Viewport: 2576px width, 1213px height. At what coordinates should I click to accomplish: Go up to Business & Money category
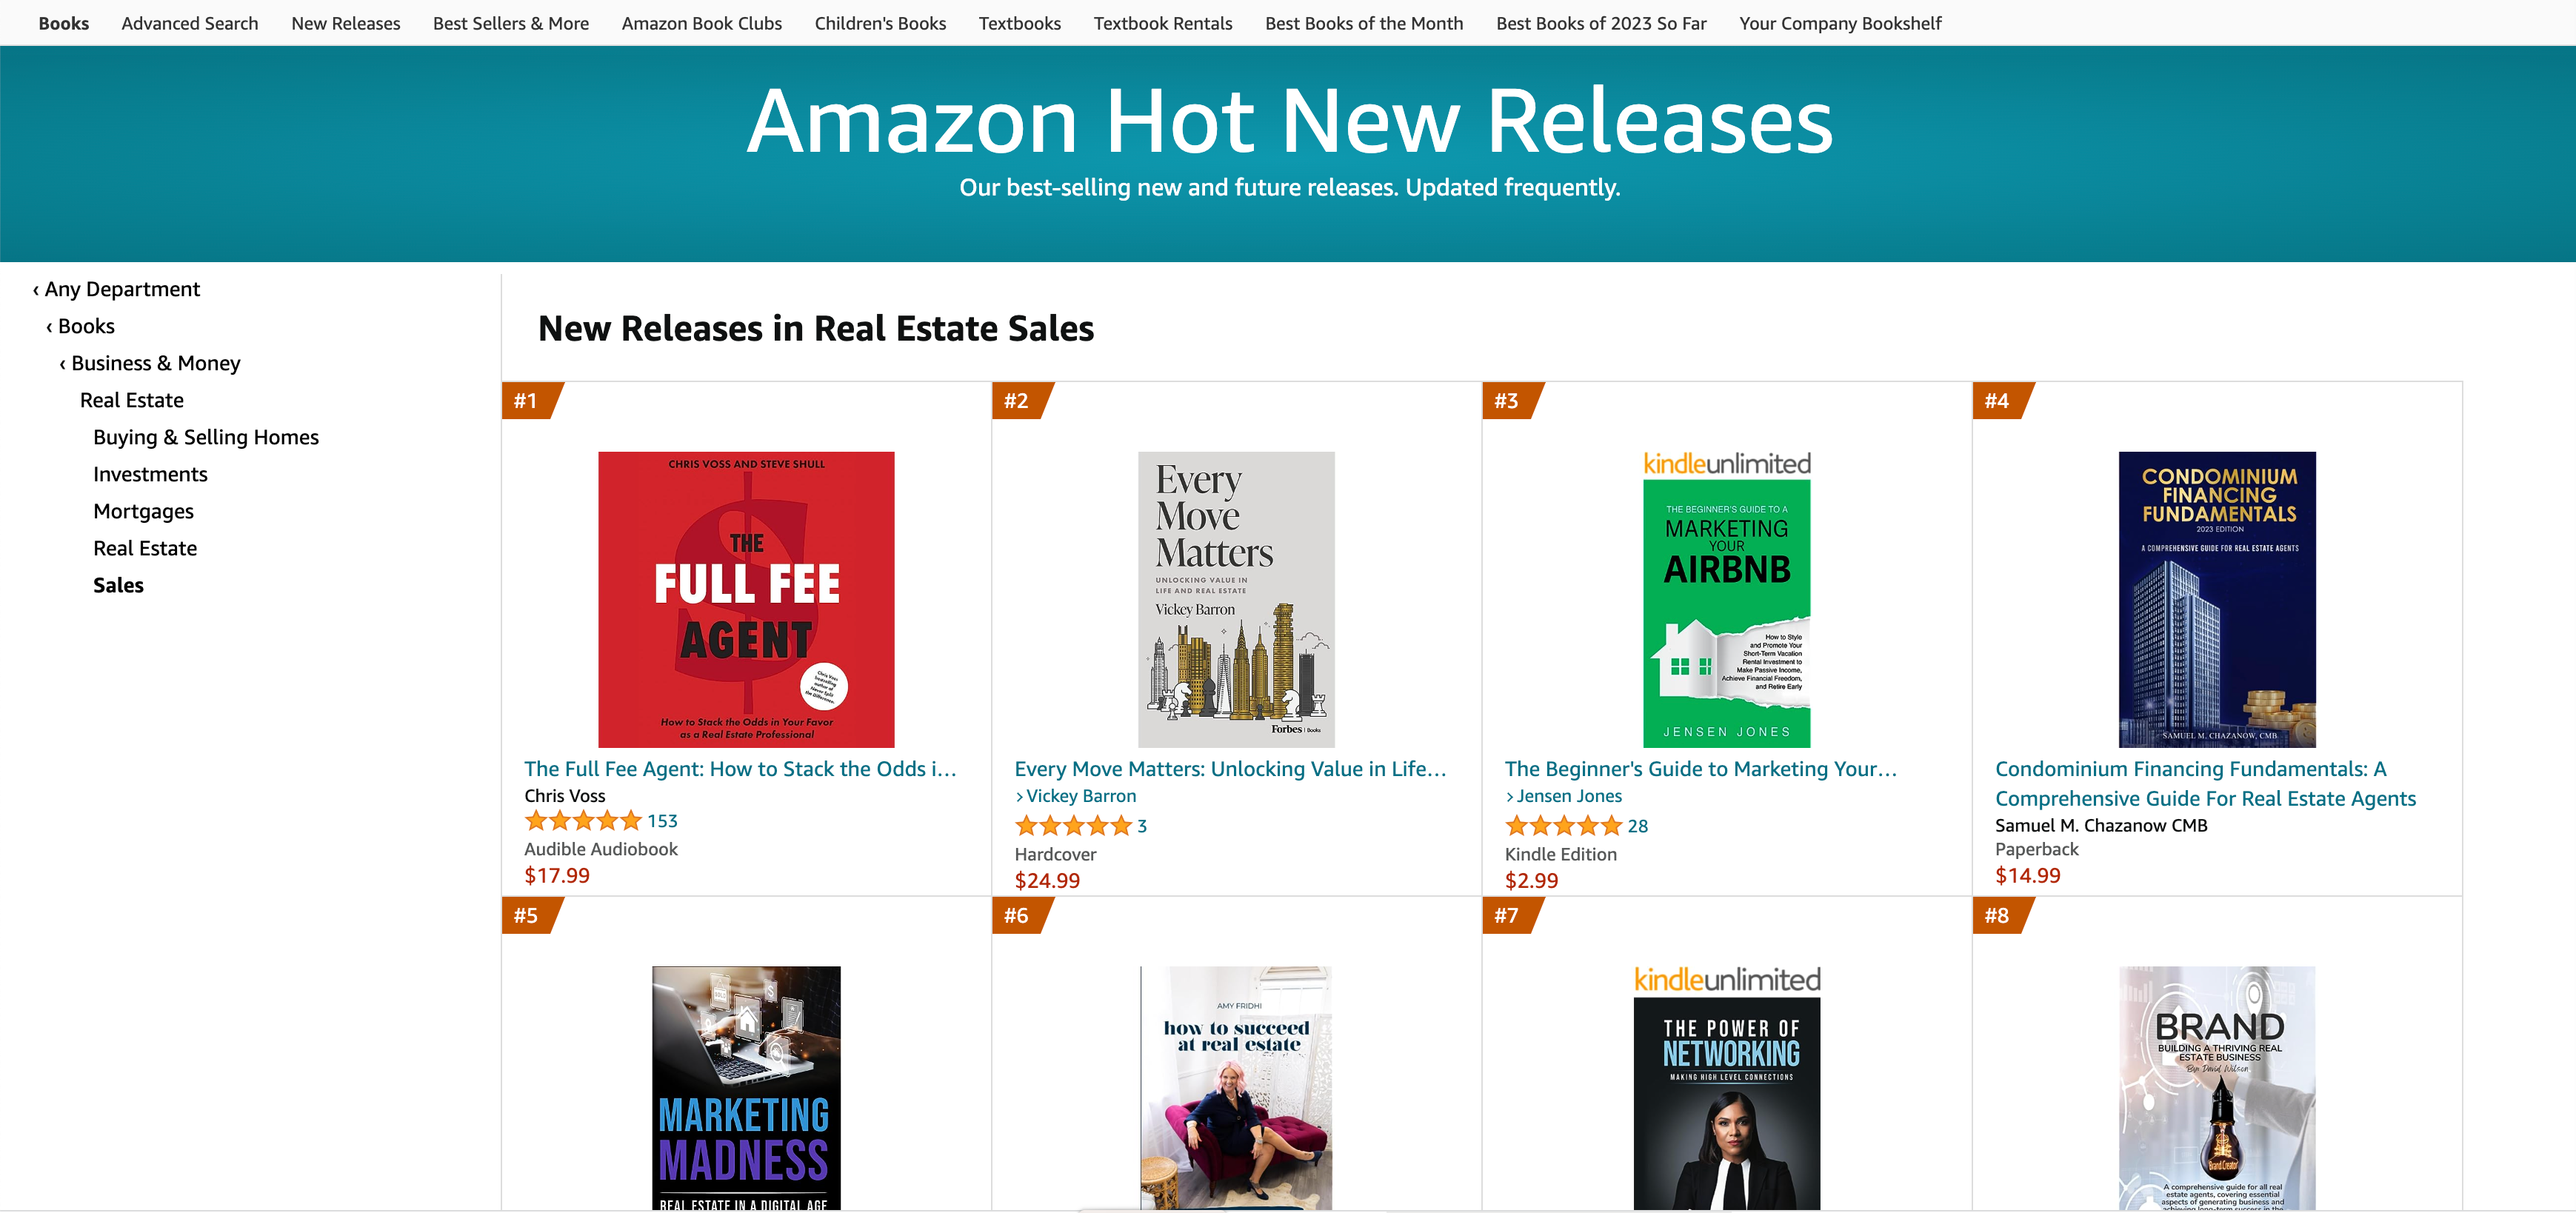click(x=149, y=363)
